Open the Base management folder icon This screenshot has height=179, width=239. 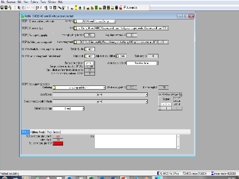click(x=75, y=42)
